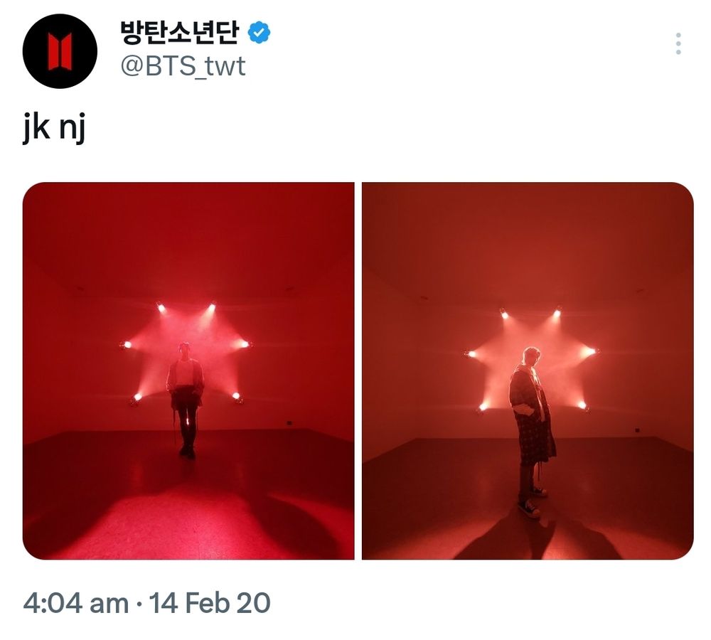Open the right red room photo

coord(528,371)
